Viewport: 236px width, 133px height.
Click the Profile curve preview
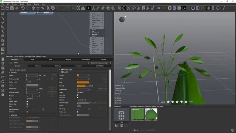tap(79, 106)
